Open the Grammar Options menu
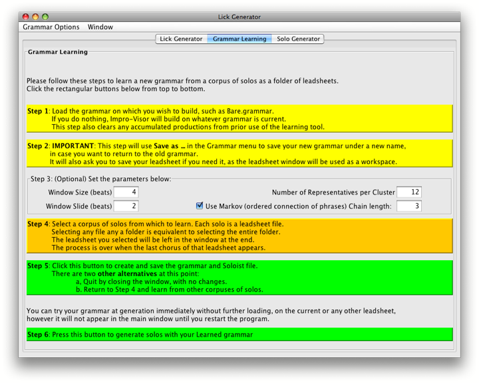Image resolution: width=479 pixels, height=383 pixels. point(51,27)
